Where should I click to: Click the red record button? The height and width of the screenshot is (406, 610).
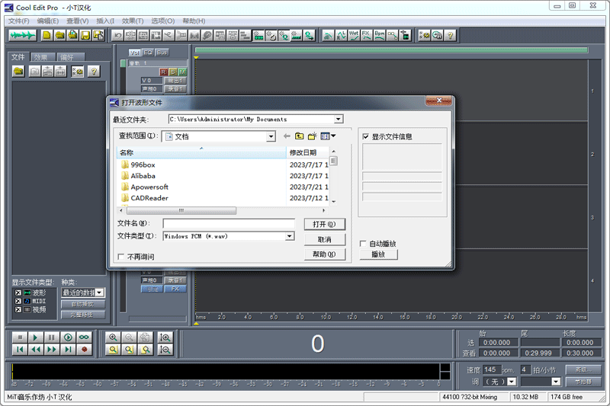[x=84, y=350]
